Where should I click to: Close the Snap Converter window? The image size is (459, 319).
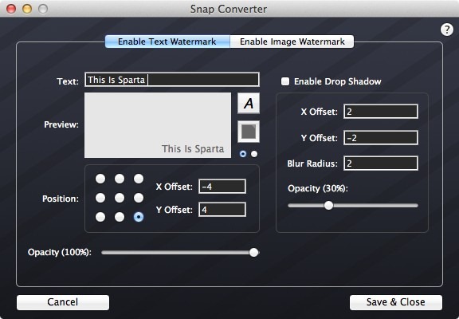click(11, 9)
